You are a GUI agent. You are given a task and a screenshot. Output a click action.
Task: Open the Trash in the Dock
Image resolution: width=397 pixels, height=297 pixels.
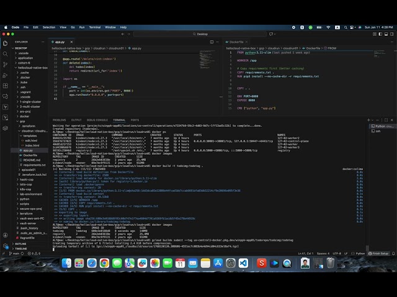click(330, 263)
